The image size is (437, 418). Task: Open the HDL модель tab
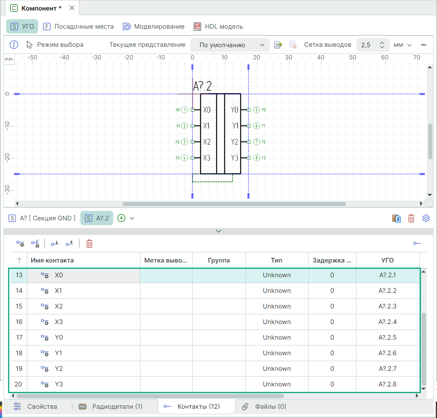click(x=218, y=27)
